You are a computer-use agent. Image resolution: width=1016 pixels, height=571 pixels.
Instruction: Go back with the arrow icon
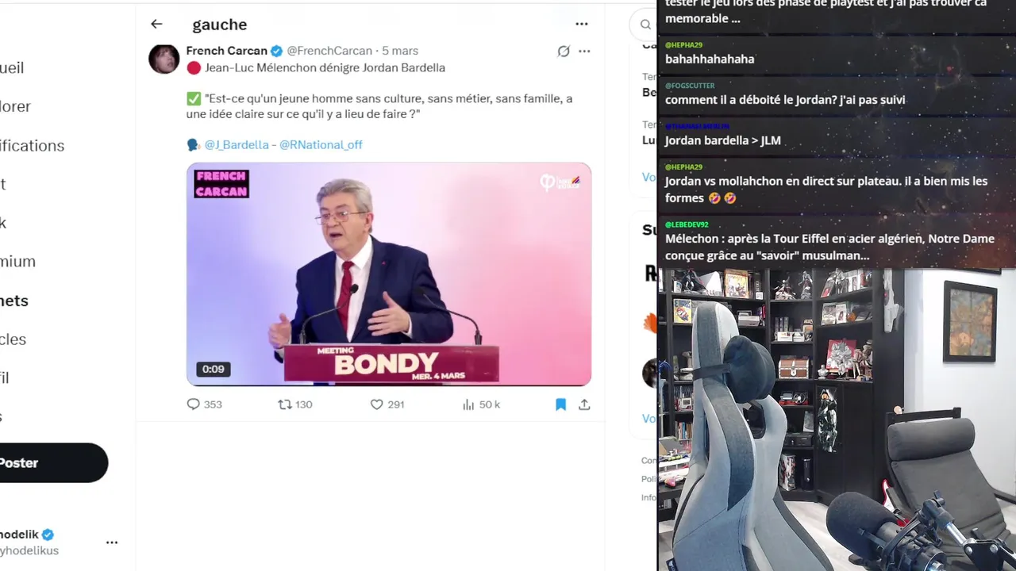[156, 25]
